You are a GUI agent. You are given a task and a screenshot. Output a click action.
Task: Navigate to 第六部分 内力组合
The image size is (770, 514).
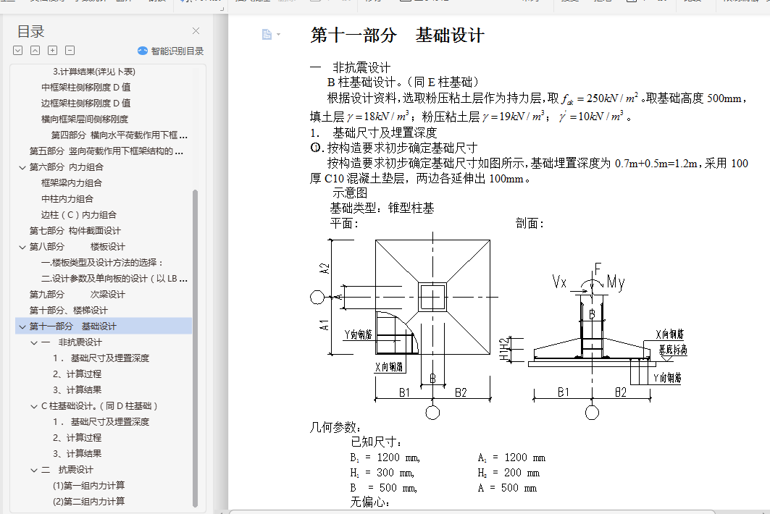pyautogui.click(x=67, y=167)
